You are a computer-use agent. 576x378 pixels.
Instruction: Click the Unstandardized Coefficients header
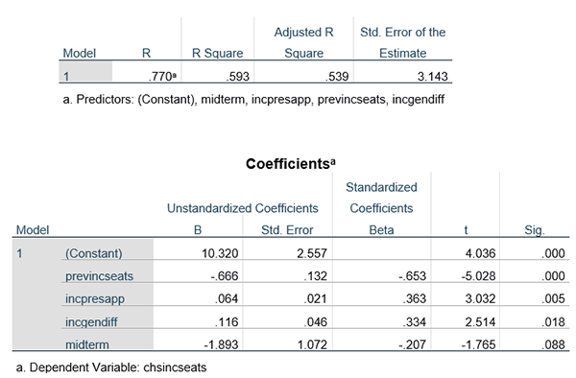pyautogui.click(x=243, y=208)
